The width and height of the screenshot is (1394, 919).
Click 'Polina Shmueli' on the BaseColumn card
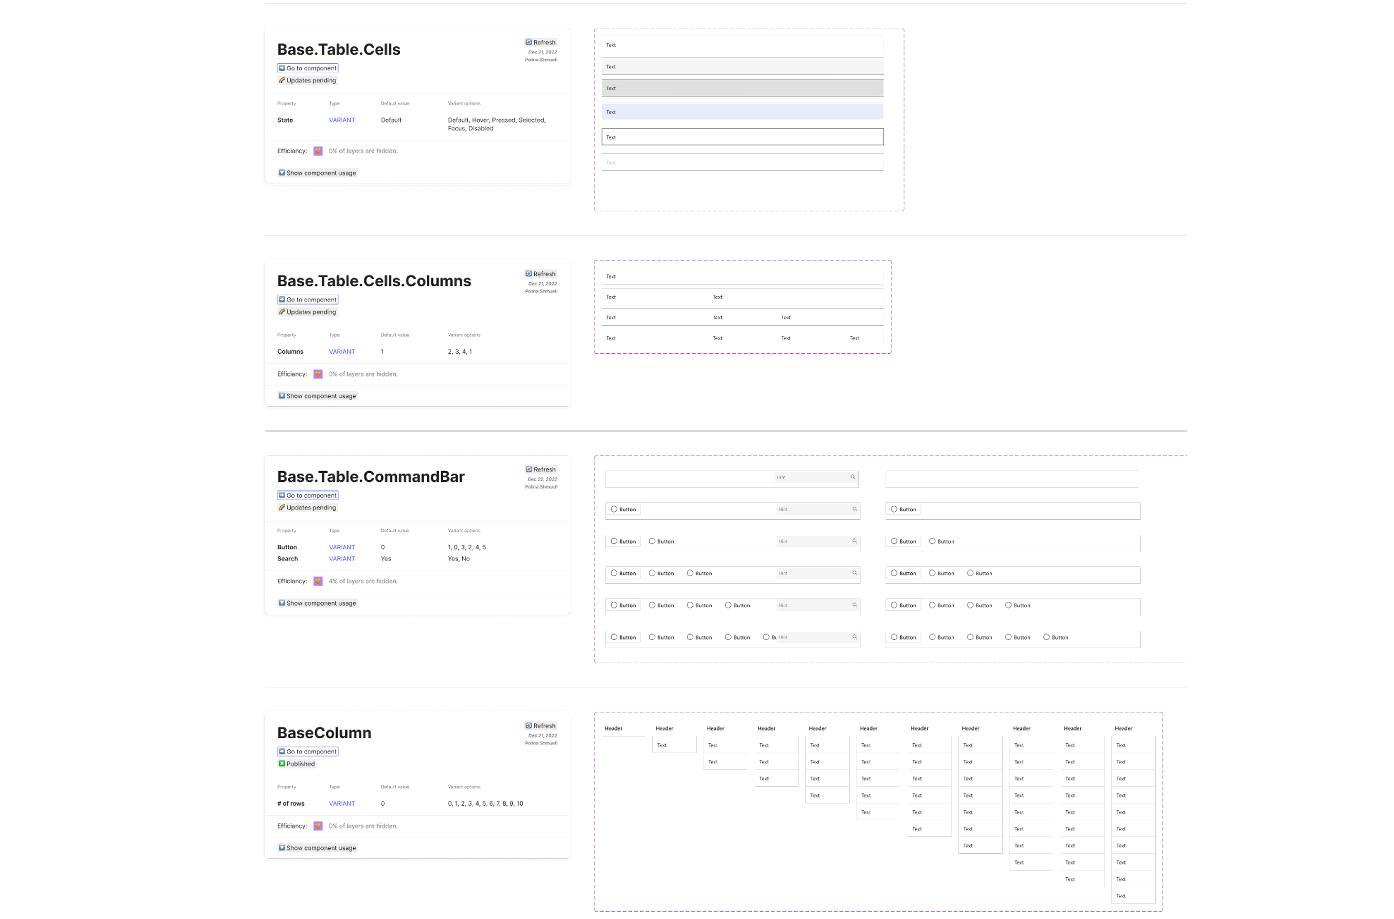[x=541, y=743]
